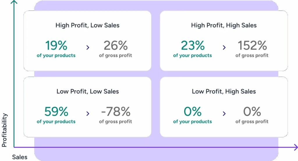
Task: Click the Profitability axis label
Action: [5, 130]
